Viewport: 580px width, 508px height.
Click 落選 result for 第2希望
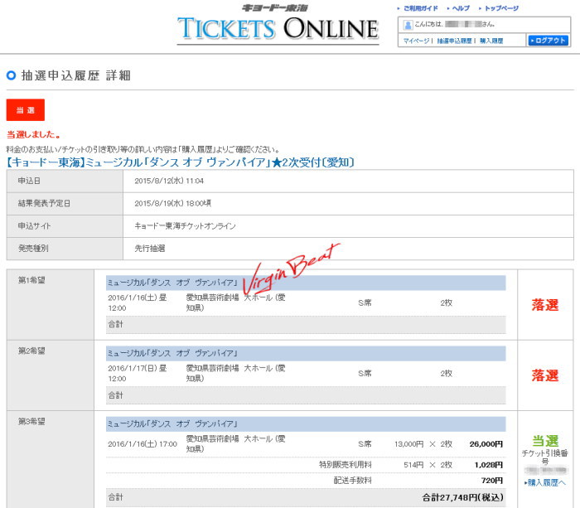pyautogui.click(x=545, y=375)
